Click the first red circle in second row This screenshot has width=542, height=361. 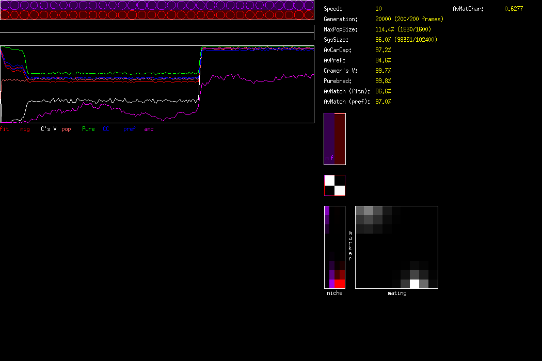pyautogui.click(x=5, y=15)
